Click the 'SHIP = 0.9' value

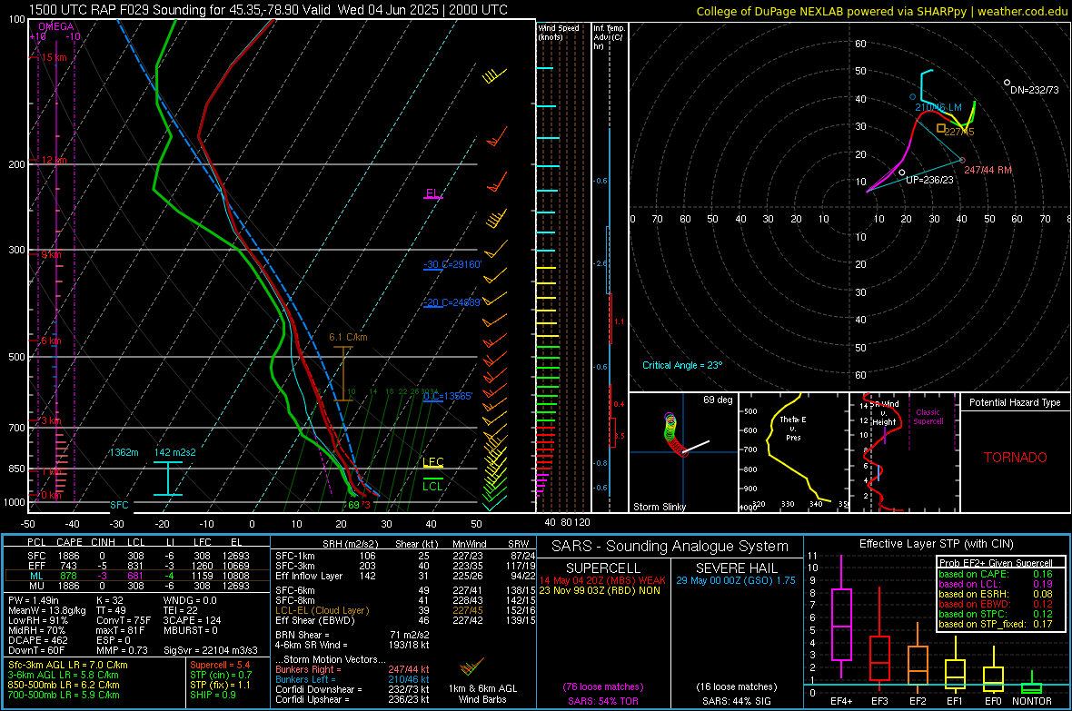[x=213, y=695]
